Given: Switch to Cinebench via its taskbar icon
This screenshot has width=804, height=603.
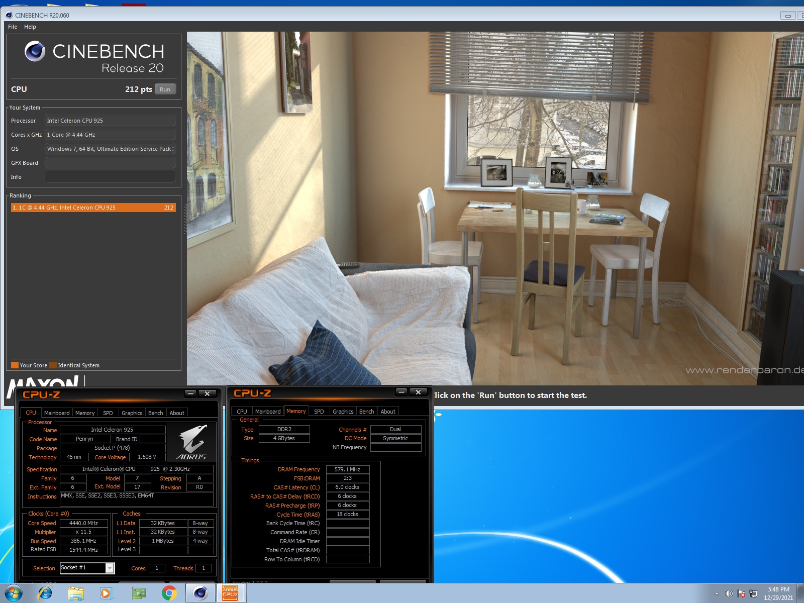Looking at the screenshot, I should tap(200, 593).
